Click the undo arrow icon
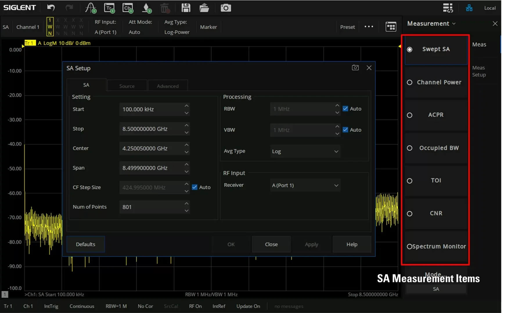 [51, 8]
